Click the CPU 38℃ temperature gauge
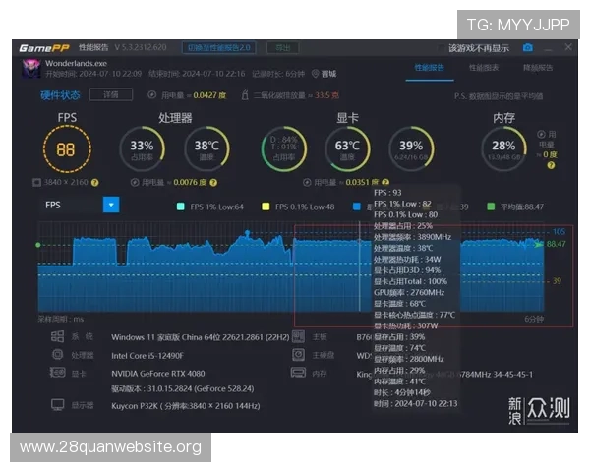Viewport: 590px width, 472px height. 206,149
